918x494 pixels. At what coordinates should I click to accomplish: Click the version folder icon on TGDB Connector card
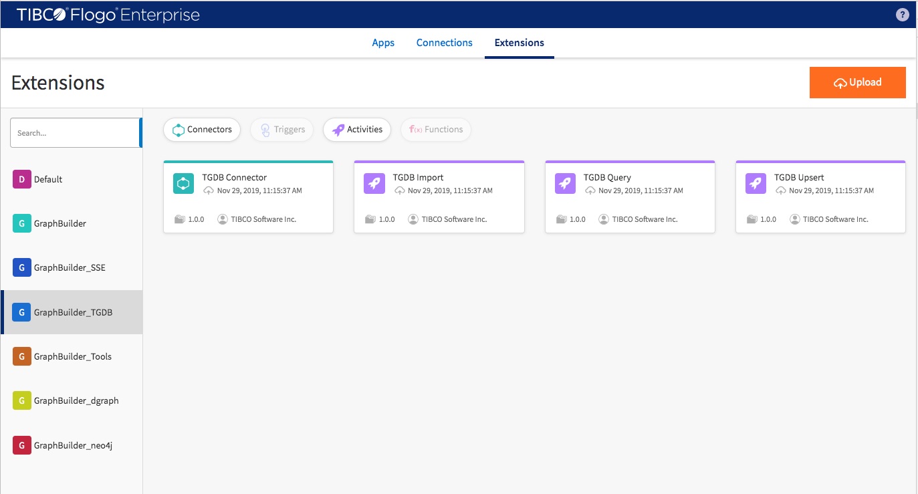click(x=179, y=219)
